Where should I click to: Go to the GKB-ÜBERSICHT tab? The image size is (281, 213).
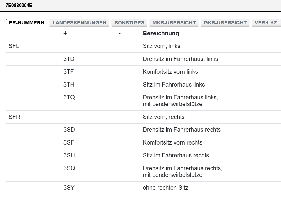pyautogui.click(x=225, y=23)
